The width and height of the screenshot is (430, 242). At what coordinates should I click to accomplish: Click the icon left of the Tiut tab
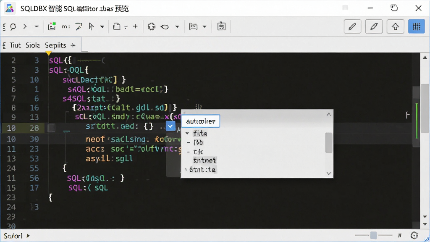pos(4,45)
